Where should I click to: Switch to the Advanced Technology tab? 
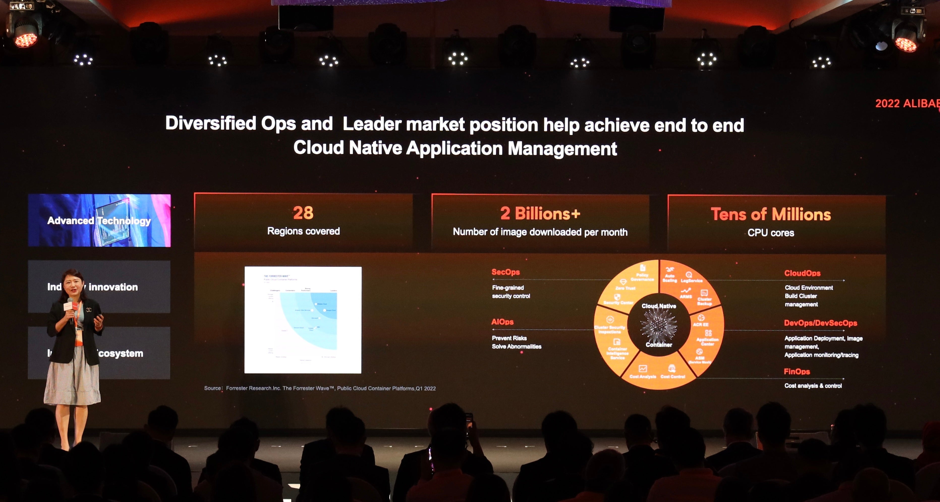tap(99, 221)
